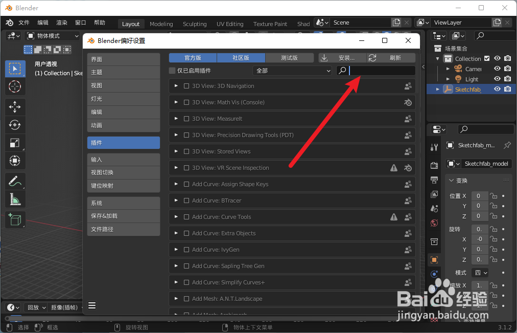Select the Annotate pencil tool
Image resolution: width=517 pixels, height=333 pixels.
[x=15, y=181]
